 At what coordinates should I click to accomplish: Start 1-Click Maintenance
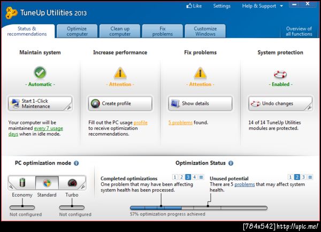point(40,104)
